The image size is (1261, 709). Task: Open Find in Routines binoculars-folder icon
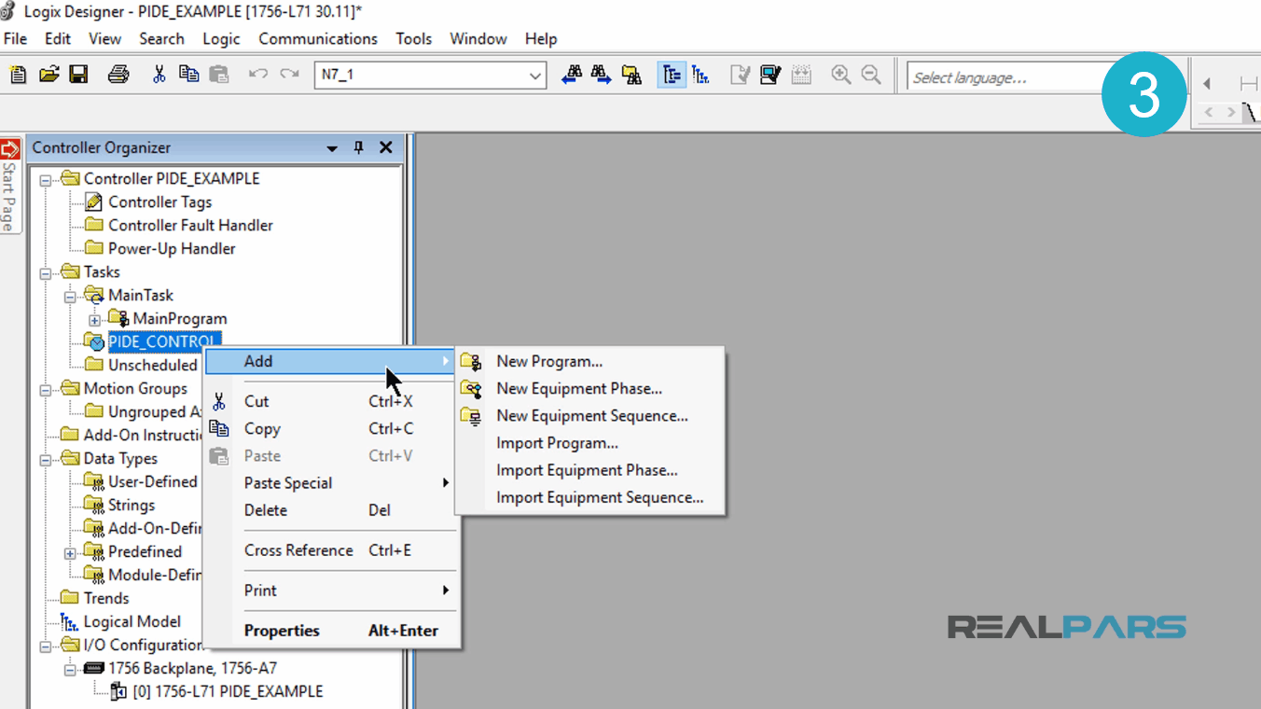point(631,74)
